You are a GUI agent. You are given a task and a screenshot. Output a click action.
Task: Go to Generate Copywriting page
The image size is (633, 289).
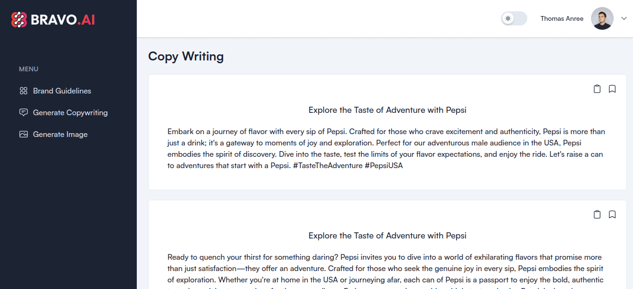70,112
